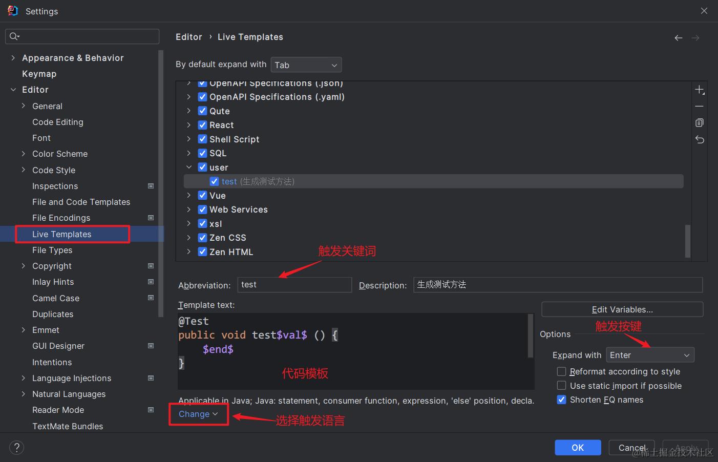Select the xsl group row
The width and height of the screenshot is (718, 462).
pos(433,224)
